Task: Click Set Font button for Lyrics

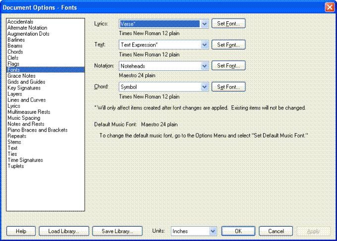Action: 228,24
